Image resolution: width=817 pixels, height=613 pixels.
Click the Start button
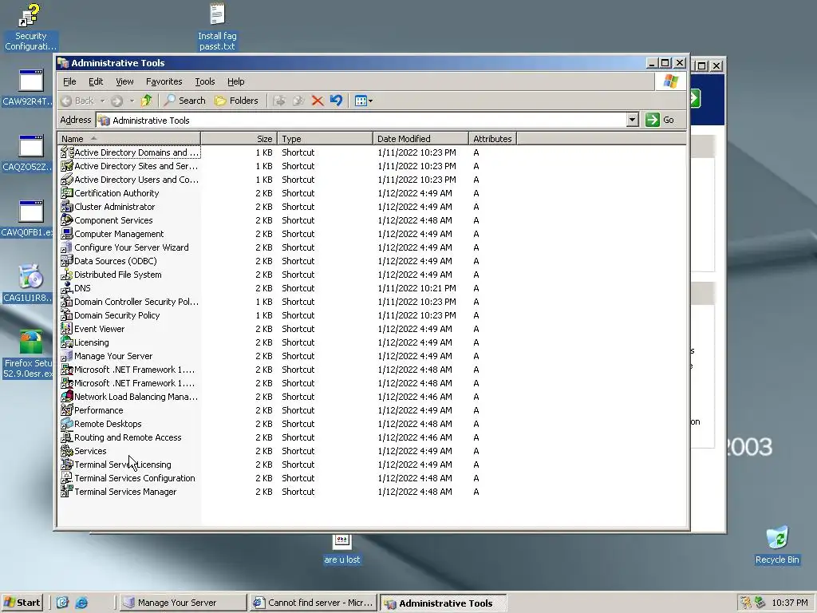click(22, 603)
